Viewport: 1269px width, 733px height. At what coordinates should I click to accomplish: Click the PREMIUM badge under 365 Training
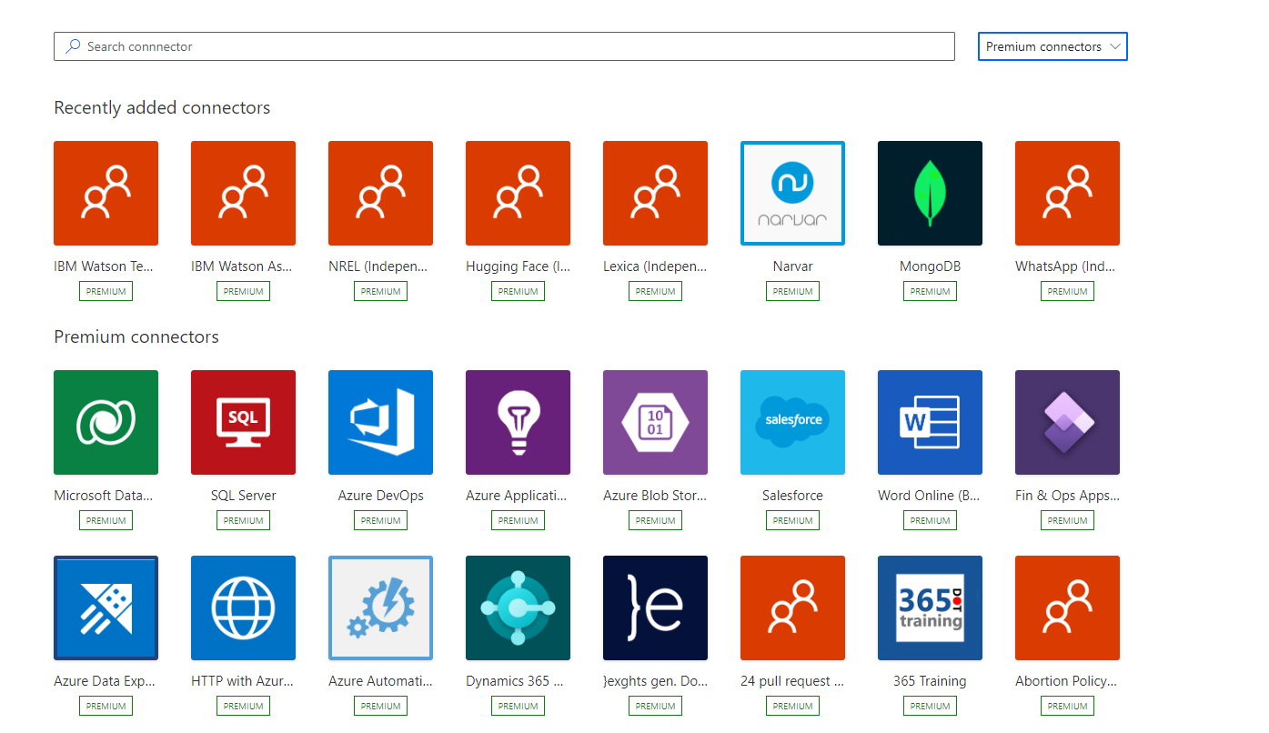tap(930, 706)
